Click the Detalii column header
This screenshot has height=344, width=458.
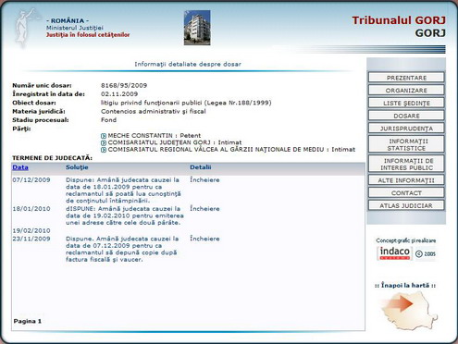point(201,167)
